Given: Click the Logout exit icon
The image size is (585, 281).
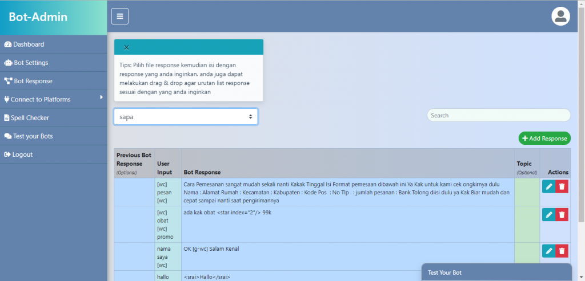Looking at the screenshot, I should [7, 154].
